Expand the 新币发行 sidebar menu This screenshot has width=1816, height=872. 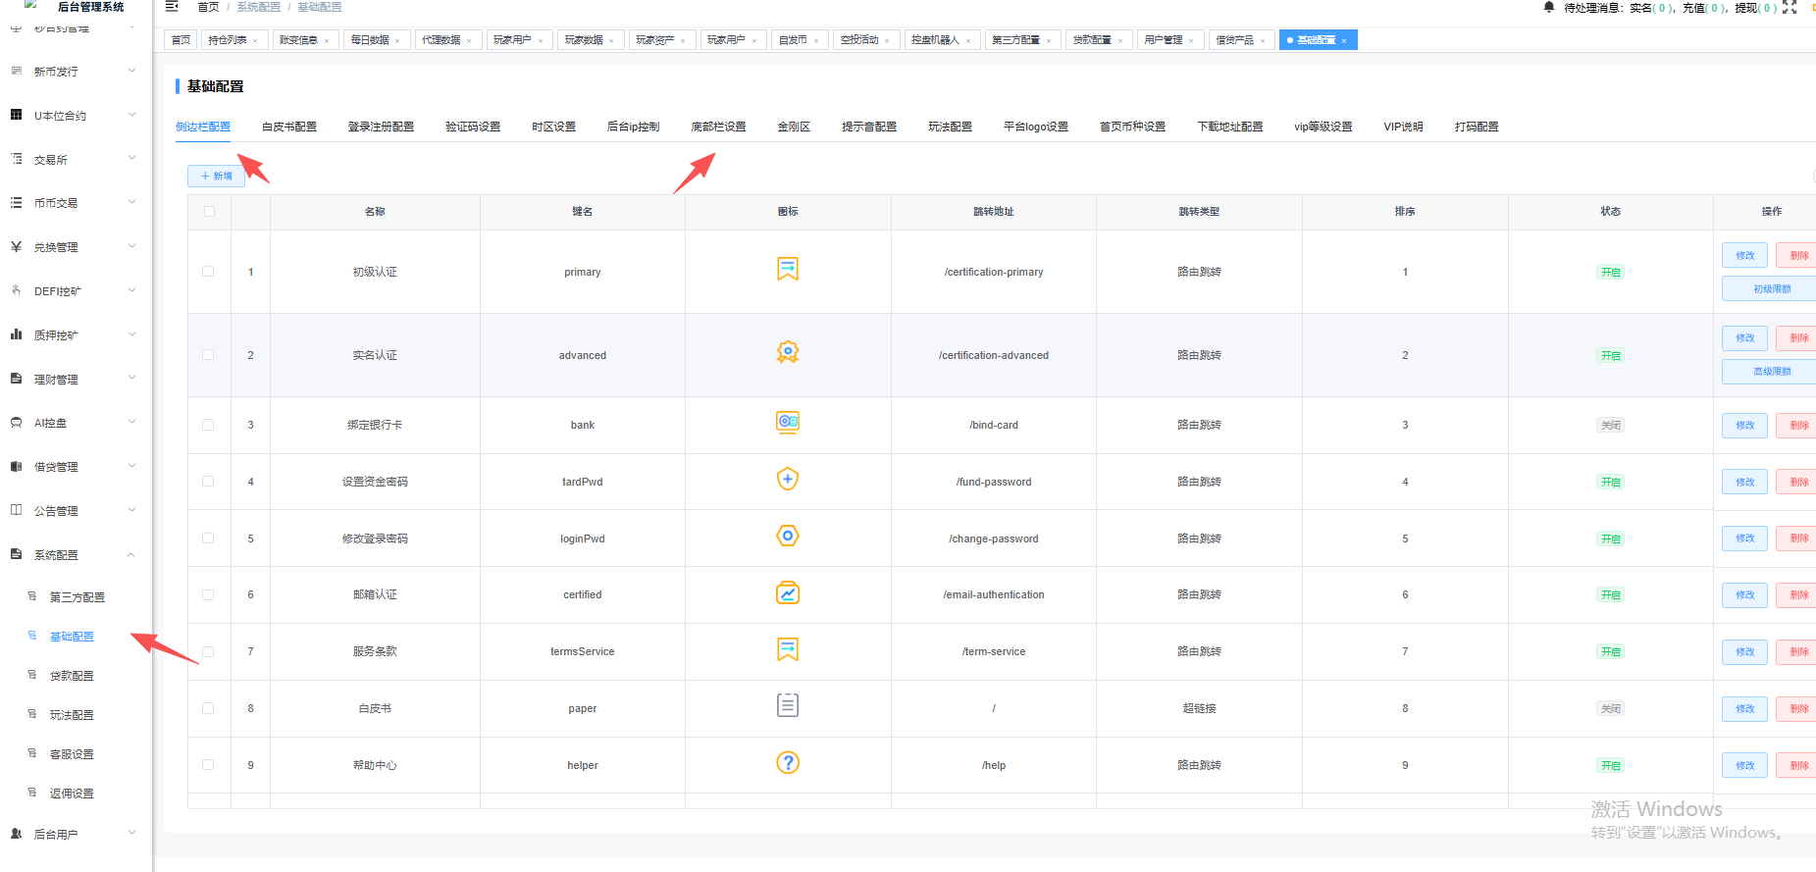[76, 71]
